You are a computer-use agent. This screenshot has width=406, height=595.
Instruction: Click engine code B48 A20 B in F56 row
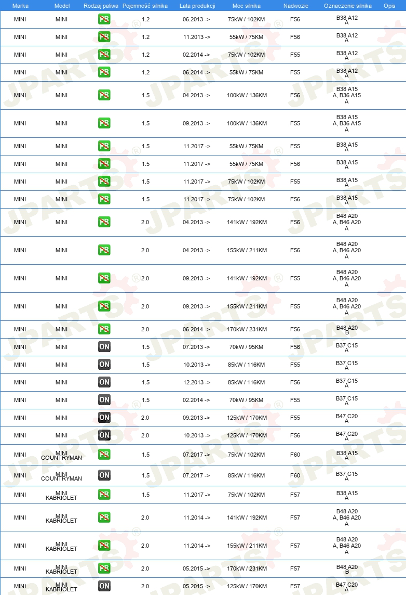click(x=347, y=330)
